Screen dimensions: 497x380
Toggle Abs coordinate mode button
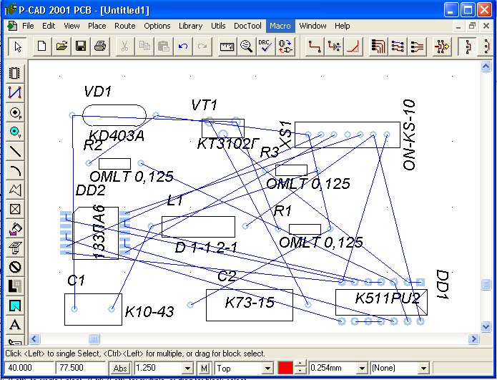(x=120, y=369)
